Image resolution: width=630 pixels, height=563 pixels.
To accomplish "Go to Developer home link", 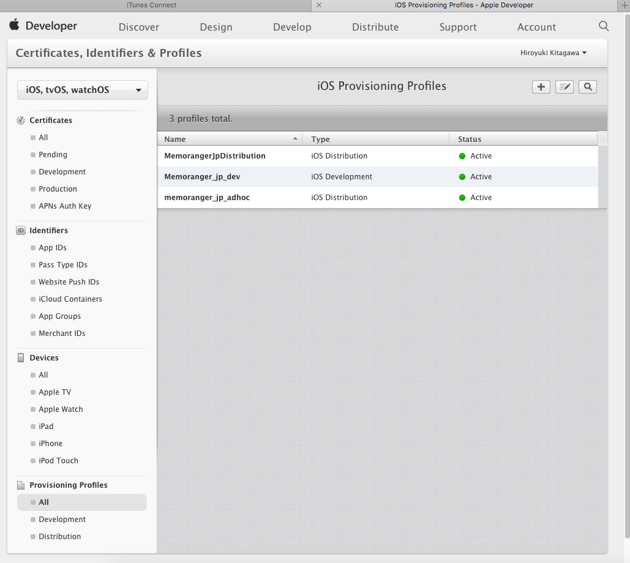I will [x=51, y=26].
